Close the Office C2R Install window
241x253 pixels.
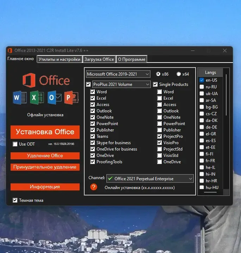click(225, 51)
